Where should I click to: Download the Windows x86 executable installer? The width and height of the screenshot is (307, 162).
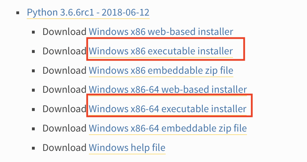pyautogui.click(x=161, y=51)
